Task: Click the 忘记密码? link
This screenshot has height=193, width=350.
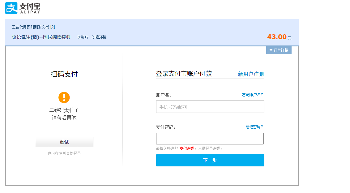Action: 254,127
